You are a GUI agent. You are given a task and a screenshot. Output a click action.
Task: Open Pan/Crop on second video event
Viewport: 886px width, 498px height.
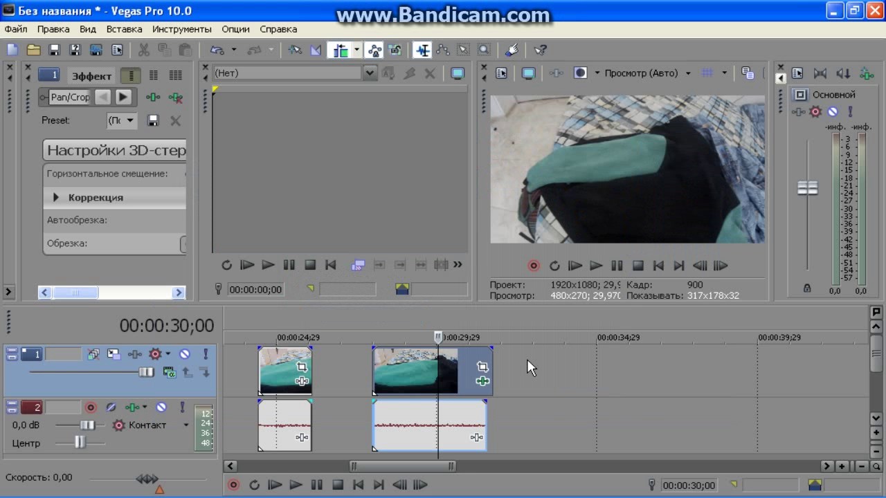(x=482, y=367)
